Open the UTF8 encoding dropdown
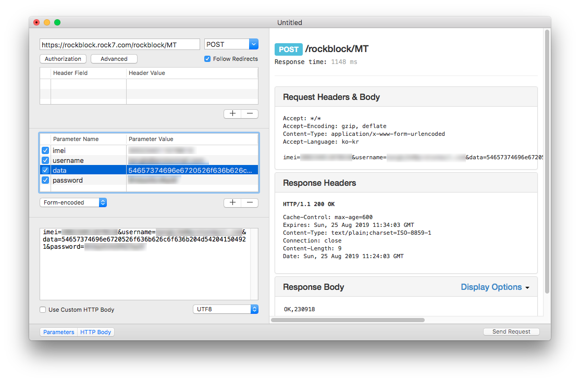The image size is (580, 382). click(226, 309)
